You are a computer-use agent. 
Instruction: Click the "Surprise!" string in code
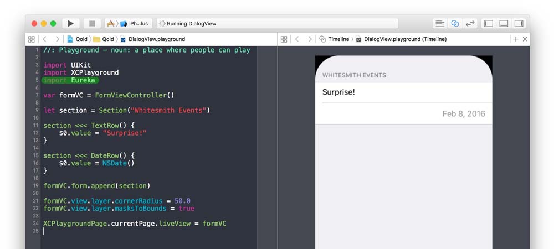[125, 133]
